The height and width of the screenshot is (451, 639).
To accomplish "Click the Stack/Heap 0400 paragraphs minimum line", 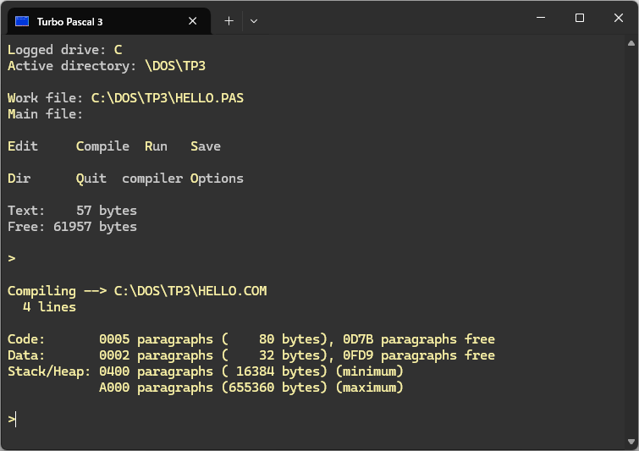I will [206, 371].
